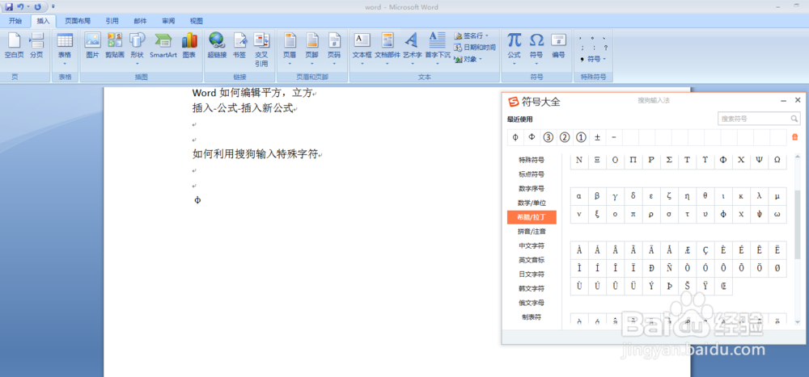Redo the last action

[x=38, y=6]
